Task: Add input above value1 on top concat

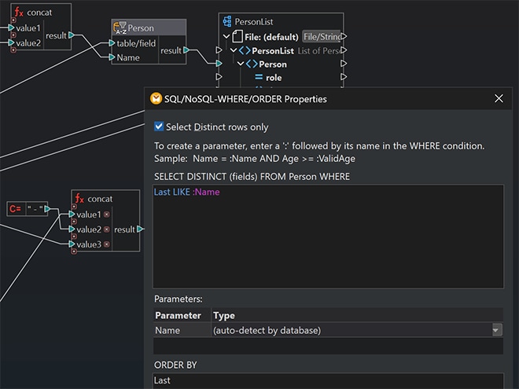Action: point(13,20)
